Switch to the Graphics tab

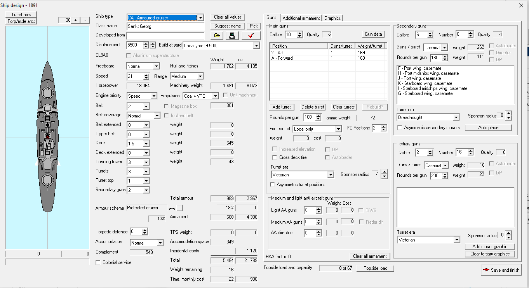point(332,18)
